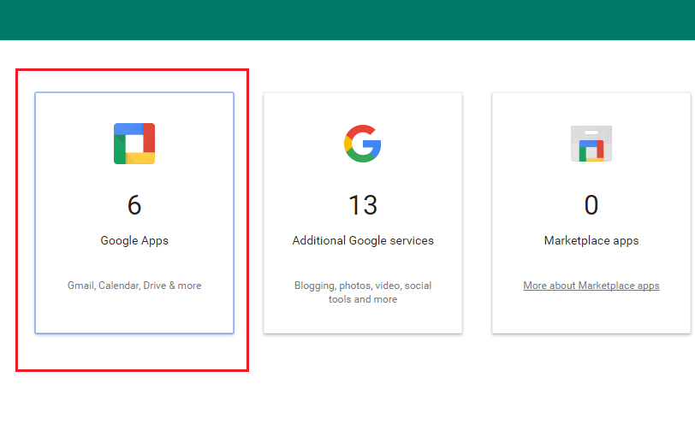Select the Google Apps card title

click(x=134, y=241)
